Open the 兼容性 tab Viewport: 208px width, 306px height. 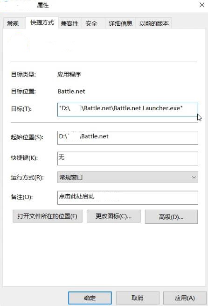pos(69,23)
